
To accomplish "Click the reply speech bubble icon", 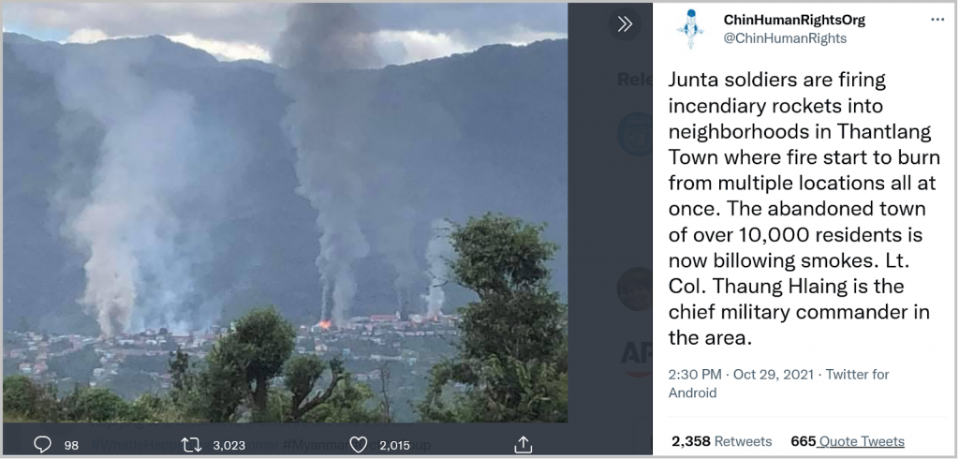I will tap(41, 444).
